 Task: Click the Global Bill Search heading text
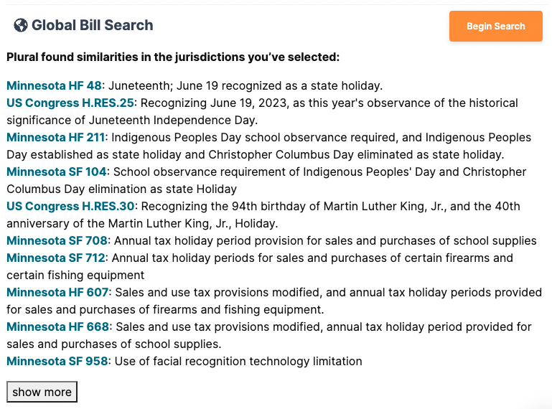point(92,26)
